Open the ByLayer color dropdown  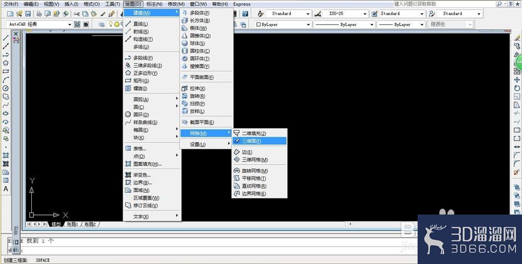(x=309, y=24)
